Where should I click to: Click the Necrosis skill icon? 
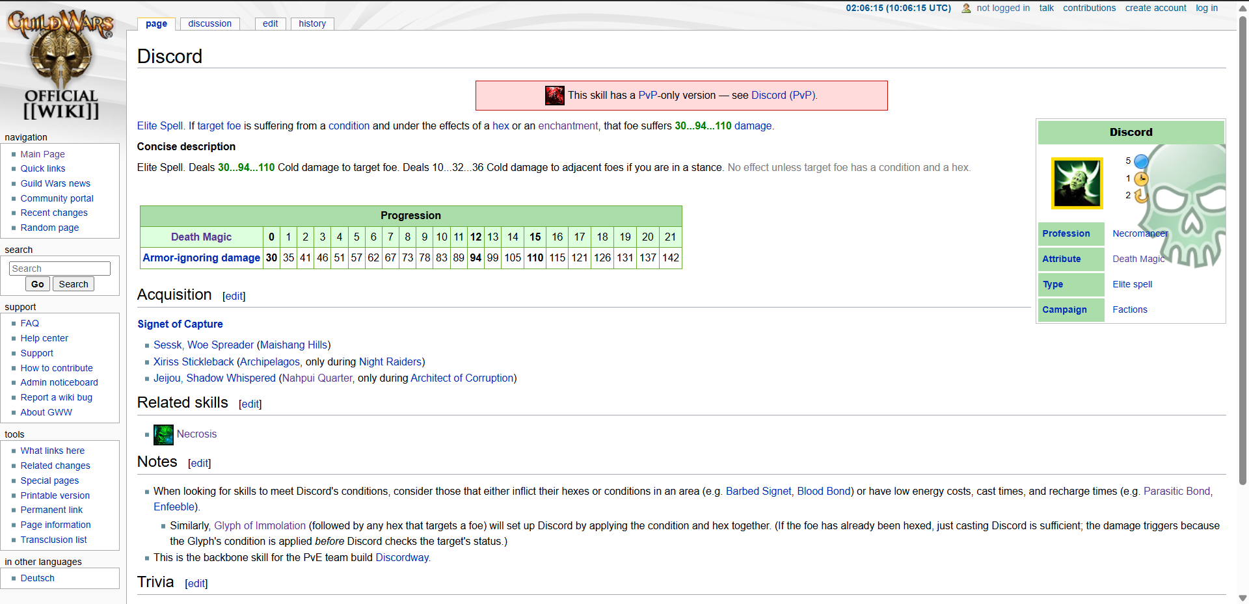coord(163,434)
